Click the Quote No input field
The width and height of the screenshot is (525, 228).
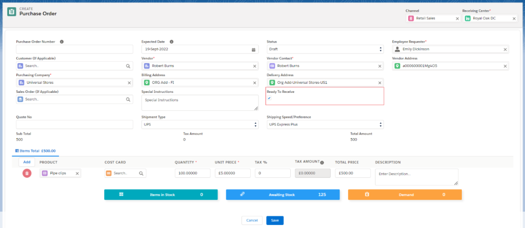click(74, 125)
